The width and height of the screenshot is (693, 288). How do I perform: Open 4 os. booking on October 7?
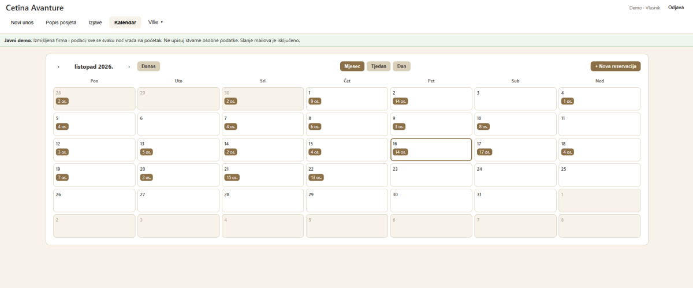point(231,126)
